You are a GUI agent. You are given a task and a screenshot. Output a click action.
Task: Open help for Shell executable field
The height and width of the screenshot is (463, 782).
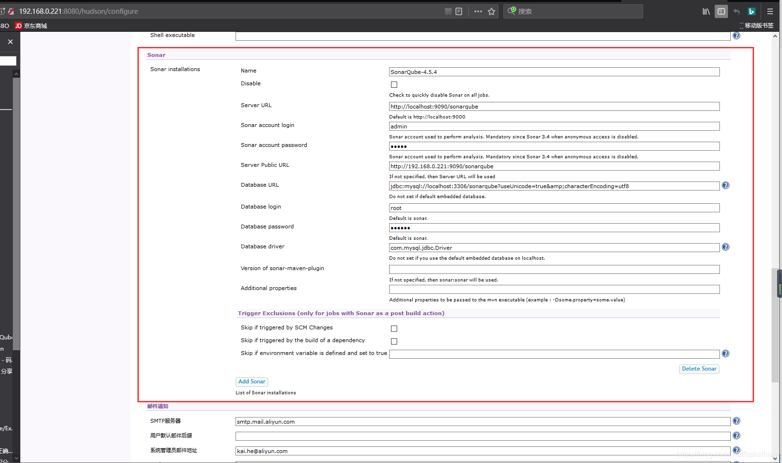click(737, 36)
